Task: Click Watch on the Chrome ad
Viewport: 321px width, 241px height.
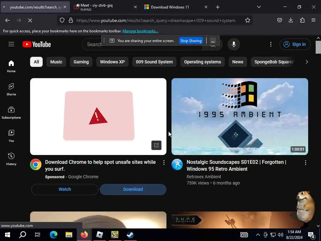Action: coord(65,189)
